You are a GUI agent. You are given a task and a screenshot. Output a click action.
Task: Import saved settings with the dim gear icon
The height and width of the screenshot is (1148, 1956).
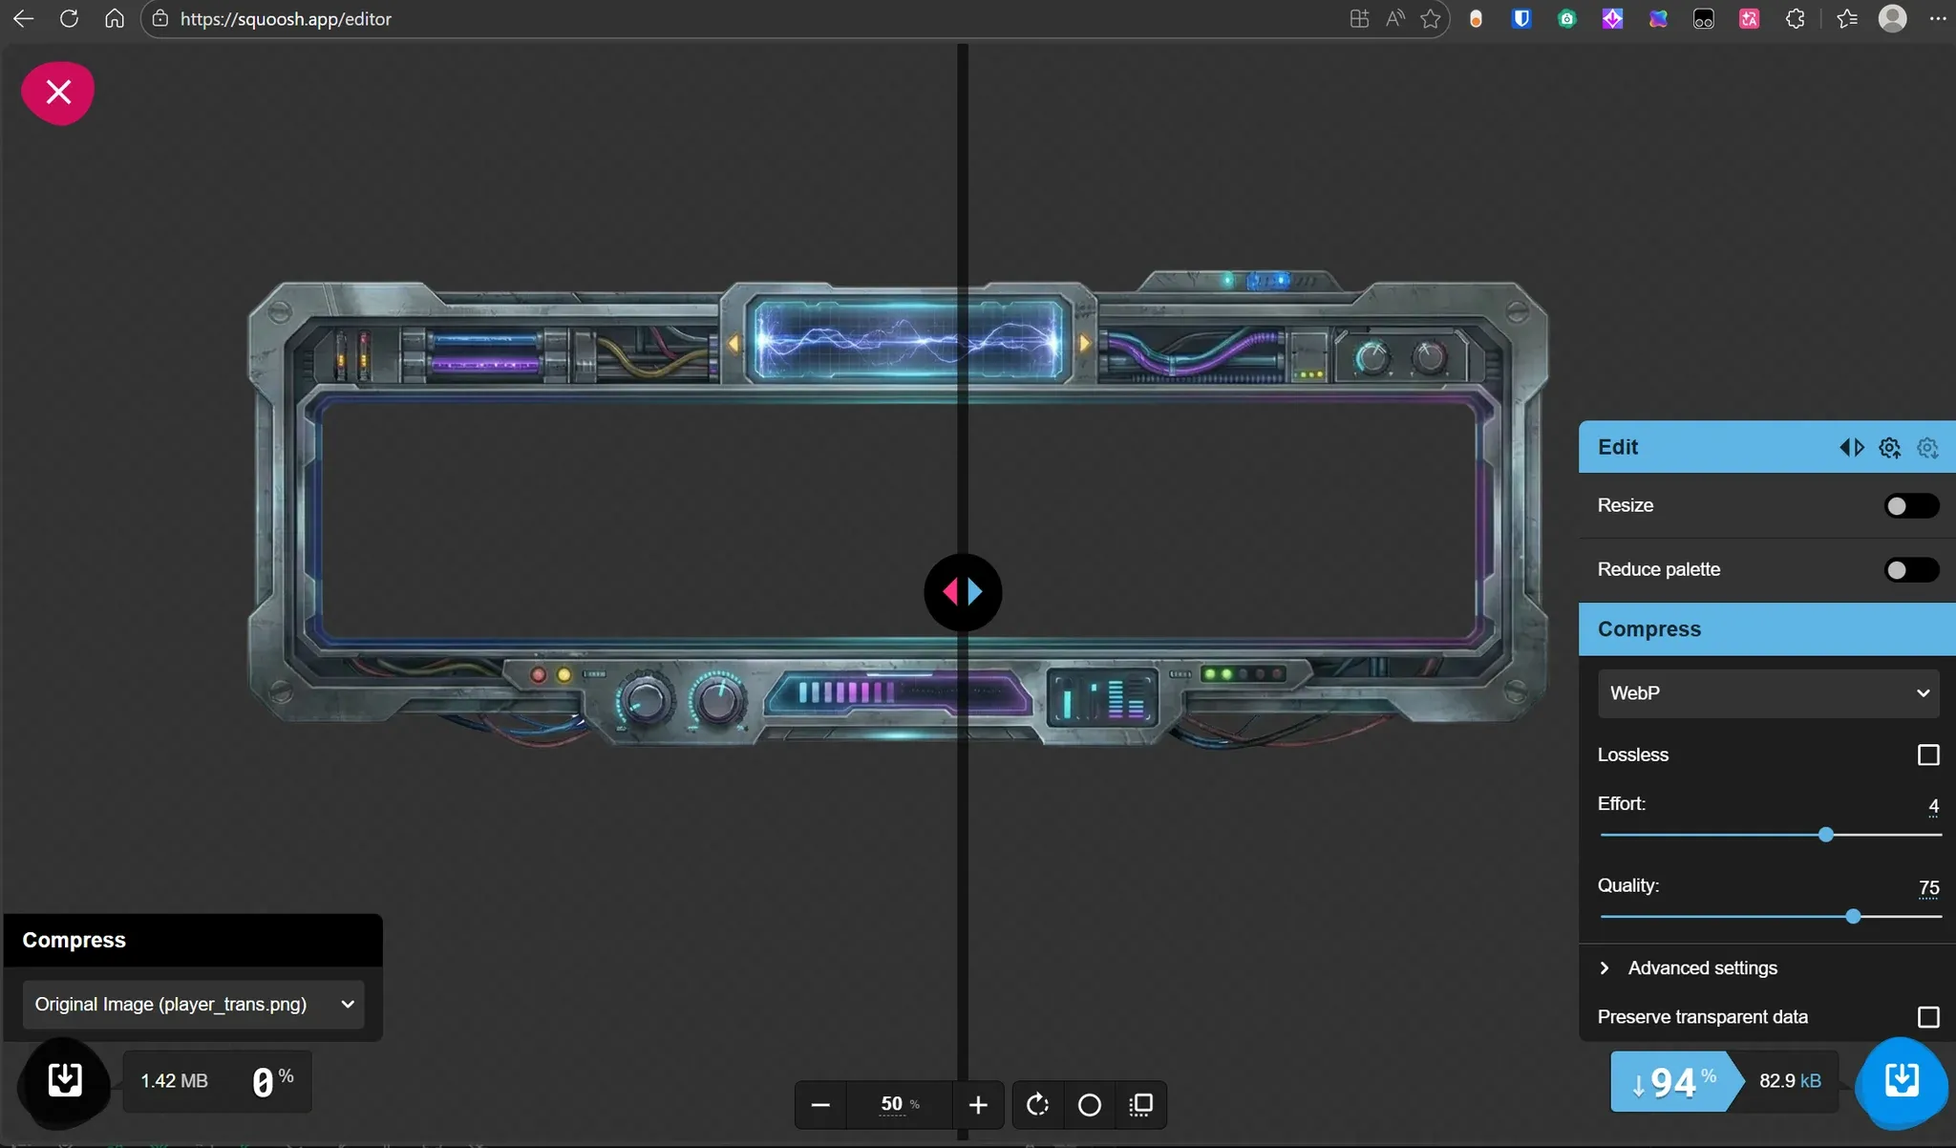(x=1927, y=447)
